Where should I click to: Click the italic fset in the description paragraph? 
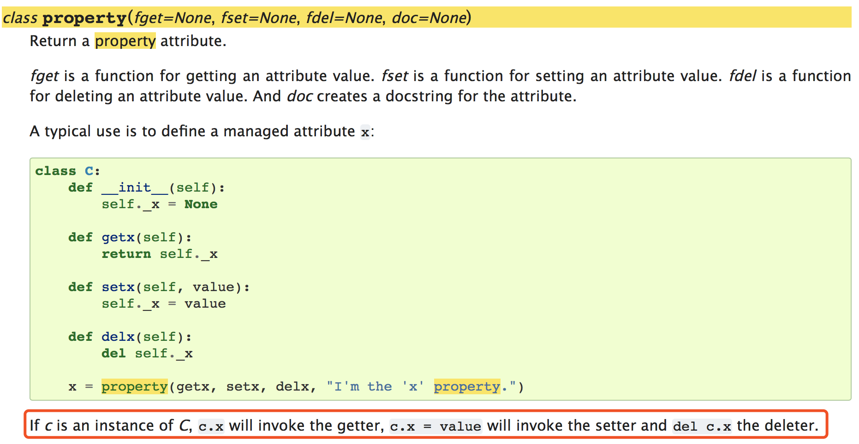(394, 76)
